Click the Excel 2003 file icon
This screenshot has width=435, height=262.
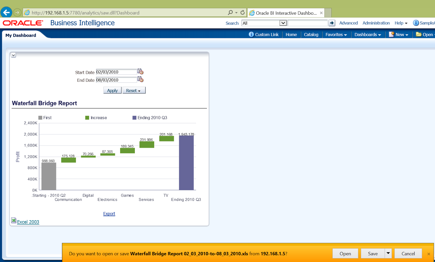[x=14, y=220]
